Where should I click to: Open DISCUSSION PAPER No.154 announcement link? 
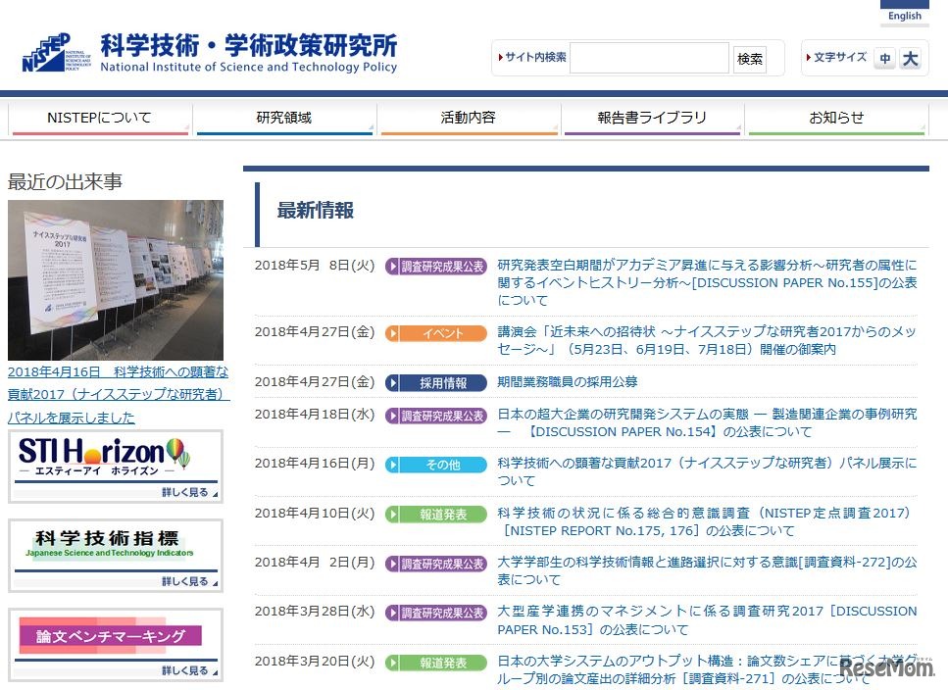pos(707,423)
